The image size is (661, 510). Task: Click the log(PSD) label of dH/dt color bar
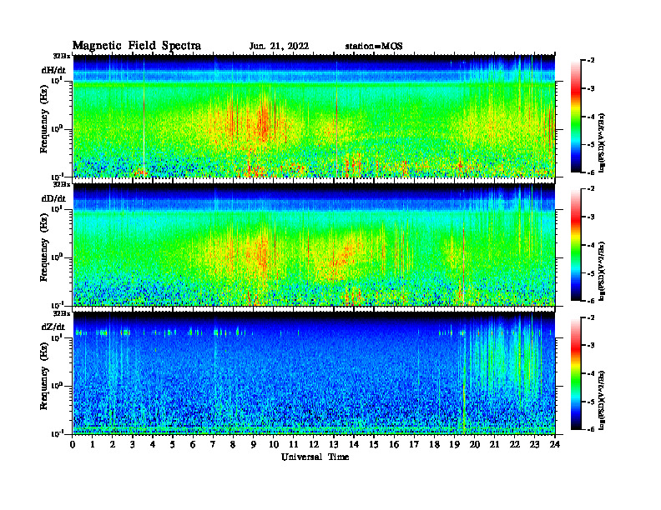tap(602, 142)
